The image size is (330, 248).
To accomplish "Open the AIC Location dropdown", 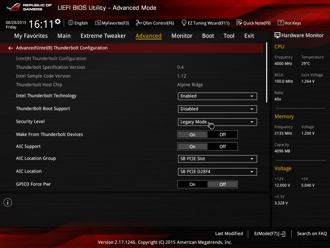I will click(x=218, y=172).
